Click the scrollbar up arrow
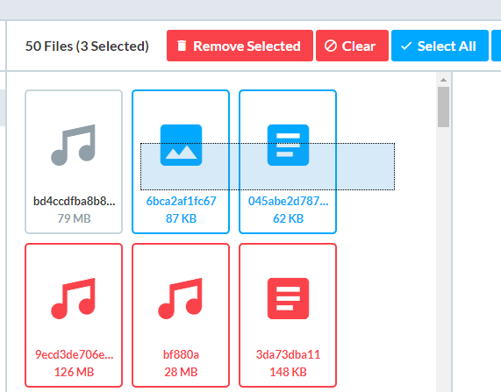 click(x=443, y=80)
